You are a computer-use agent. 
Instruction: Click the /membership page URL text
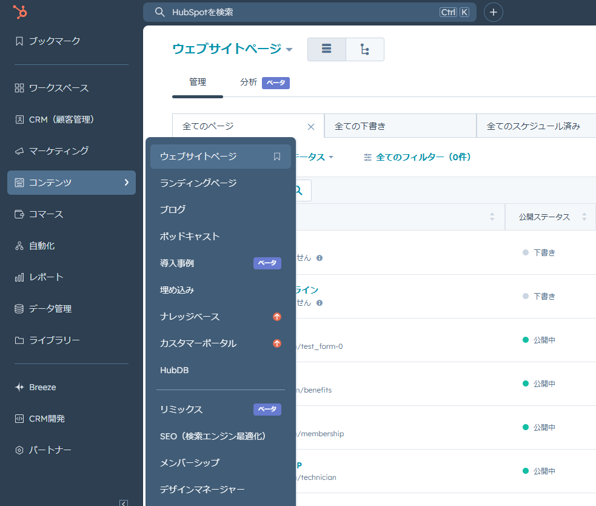(x=320, y=434)
